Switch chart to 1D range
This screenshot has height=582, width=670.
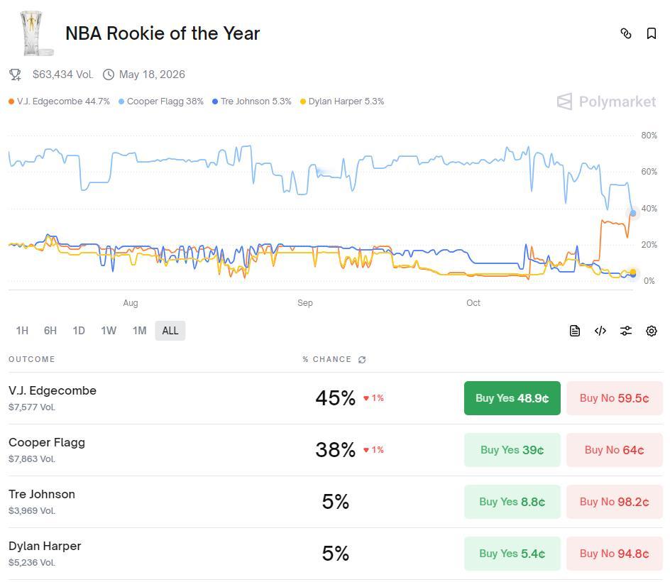[x=79, y=331]
